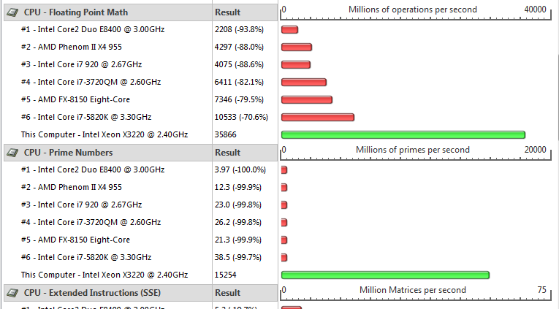Click the 38.5 (-99.7%) prime result
The height and width of the screenshot is (309, 559).
point(237,257)
